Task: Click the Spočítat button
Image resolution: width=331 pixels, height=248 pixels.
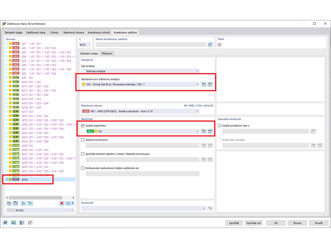Action: (234, 223)
